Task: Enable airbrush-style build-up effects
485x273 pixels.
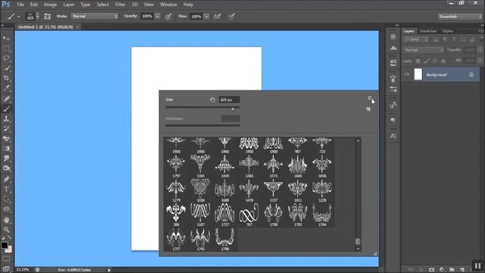Action: click(217, 17)
